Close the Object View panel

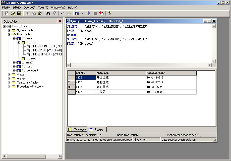tap(60, 21)
